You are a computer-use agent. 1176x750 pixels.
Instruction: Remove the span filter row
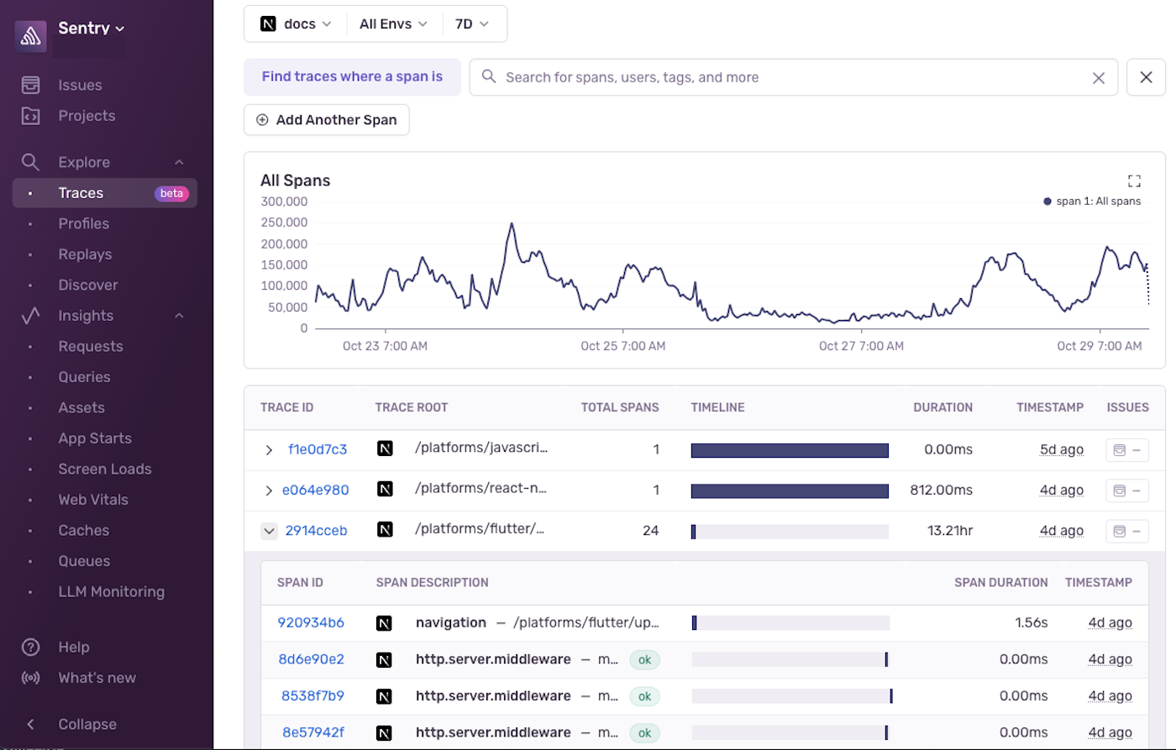tap(1146, 77)
